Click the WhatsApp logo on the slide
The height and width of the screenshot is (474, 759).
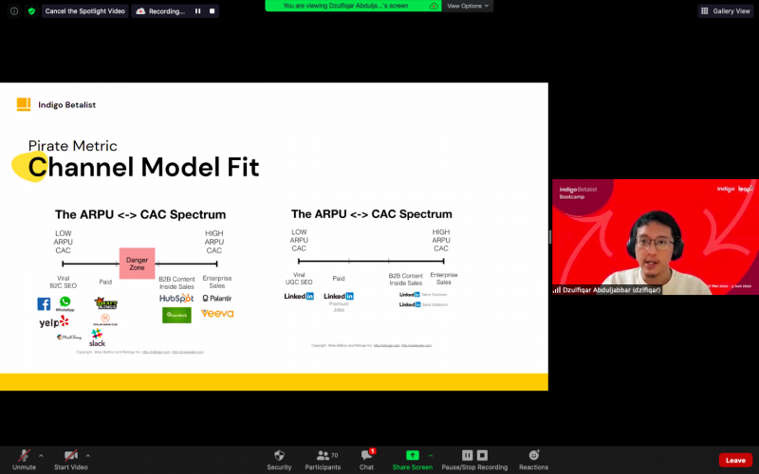pos(65,303)
